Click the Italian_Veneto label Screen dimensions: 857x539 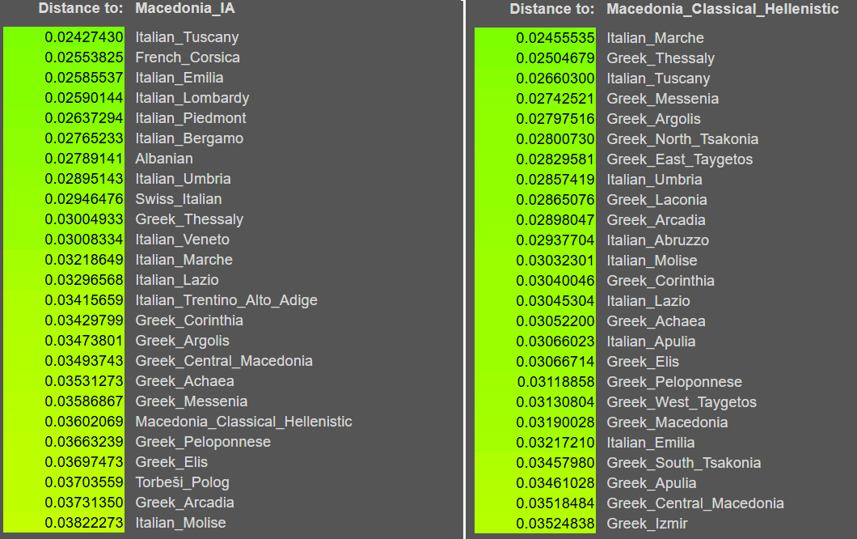[x=182, y=240]
